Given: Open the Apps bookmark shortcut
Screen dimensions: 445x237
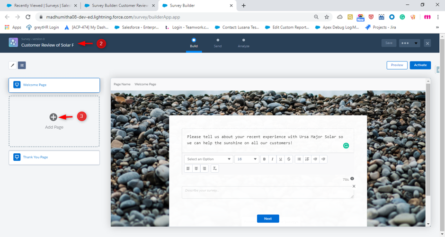Looking at the screenshot, I should pyautogui.click(x=13, y=27).
